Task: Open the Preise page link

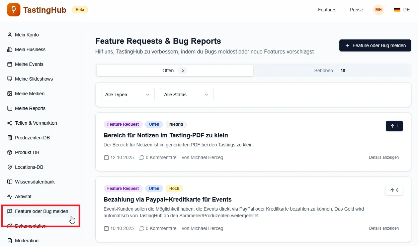Action: 356,10
